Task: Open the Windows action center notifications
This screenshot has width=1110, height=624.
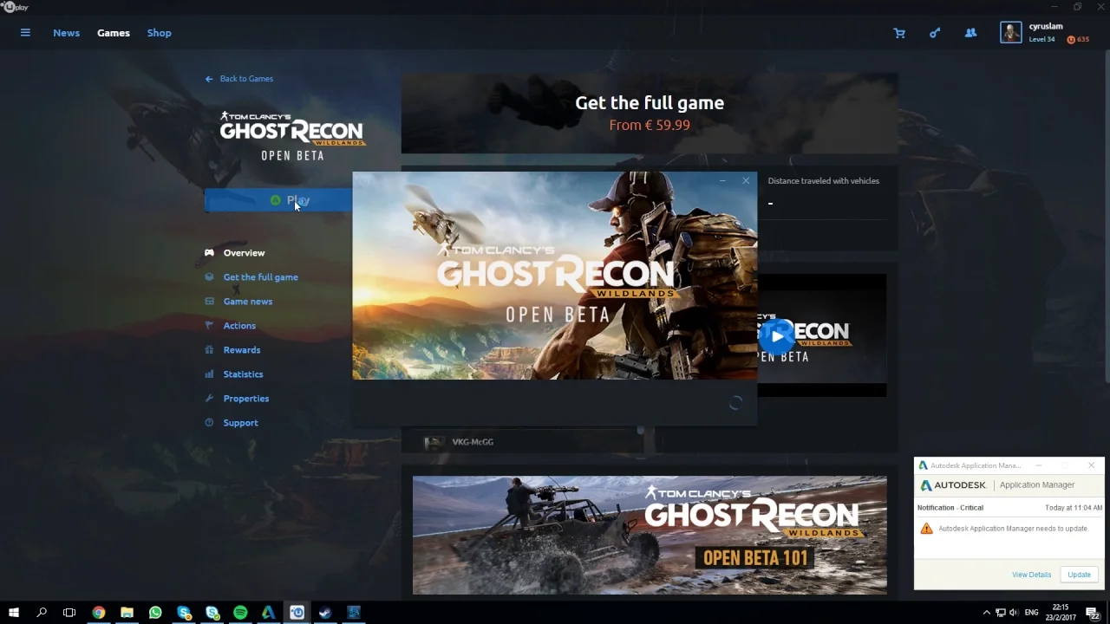Action: pos(1093,613)
